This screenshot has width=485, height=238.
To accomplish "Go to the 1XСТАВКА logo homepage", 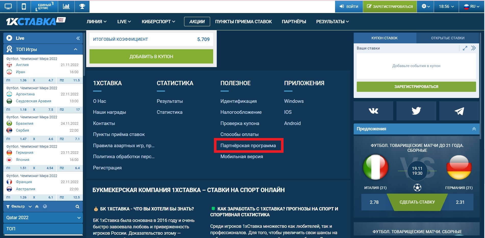I will 36,21.
